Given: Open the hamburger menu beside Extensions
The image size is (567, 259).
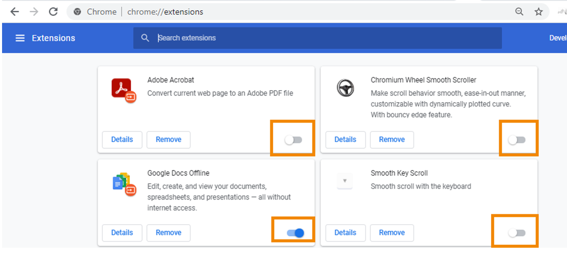Looking at the screenshot, I should click(x=20, y=38).
